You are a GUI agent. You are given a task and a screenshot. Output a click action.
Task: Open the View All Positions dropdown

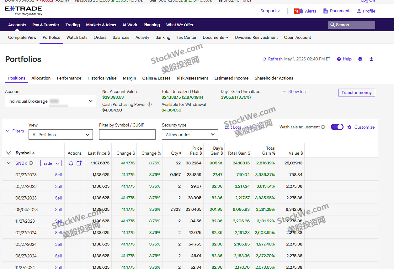(x=61, y=135)
